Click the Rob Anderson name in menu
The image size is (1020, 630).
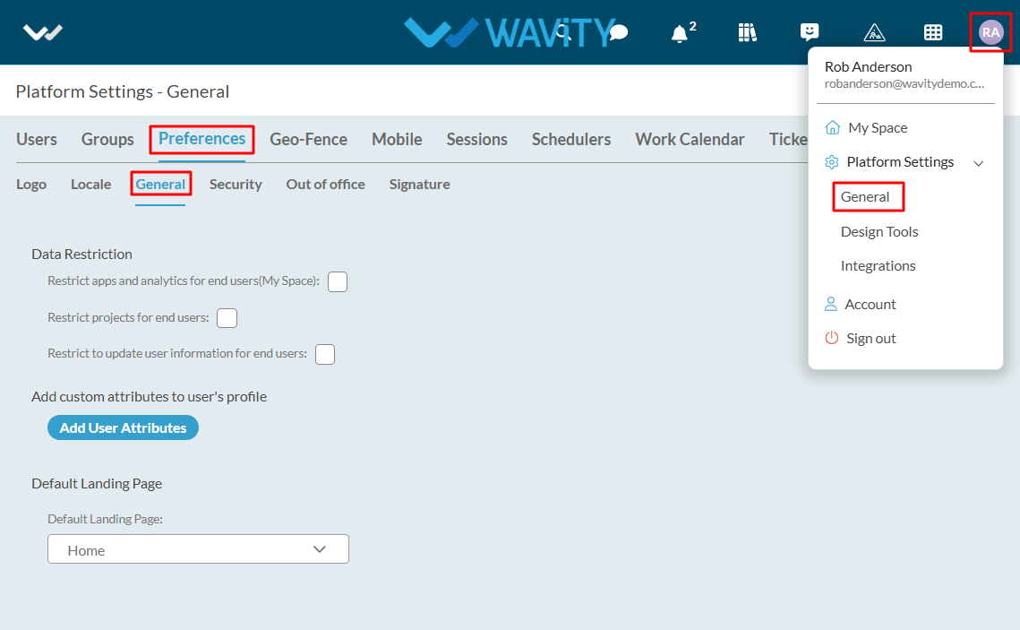click(868, 66)
